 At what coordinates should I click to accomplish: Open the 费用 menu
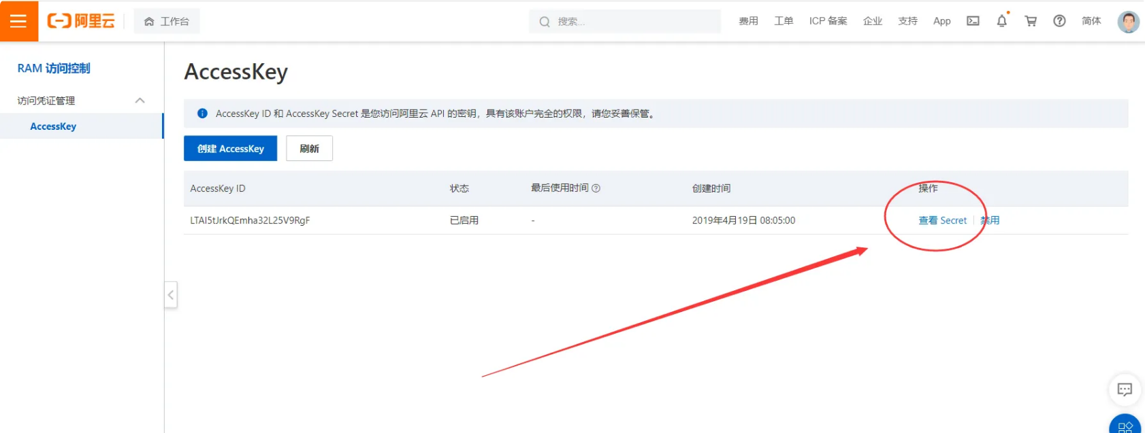[748, 21]
